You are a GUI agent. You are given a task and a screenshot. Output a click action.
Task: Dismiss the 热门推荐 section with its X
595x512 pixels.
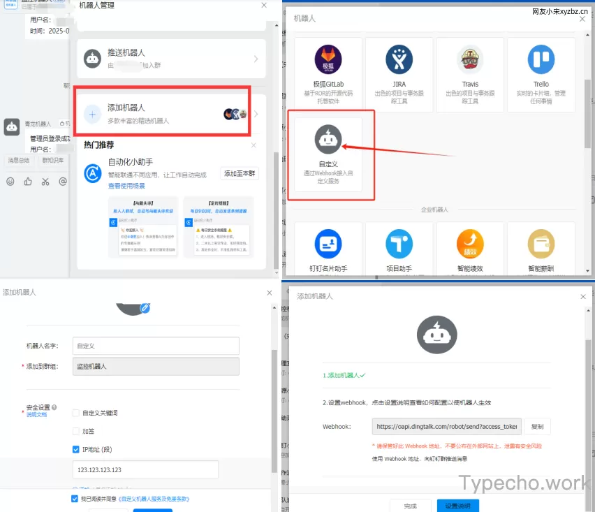254,145
